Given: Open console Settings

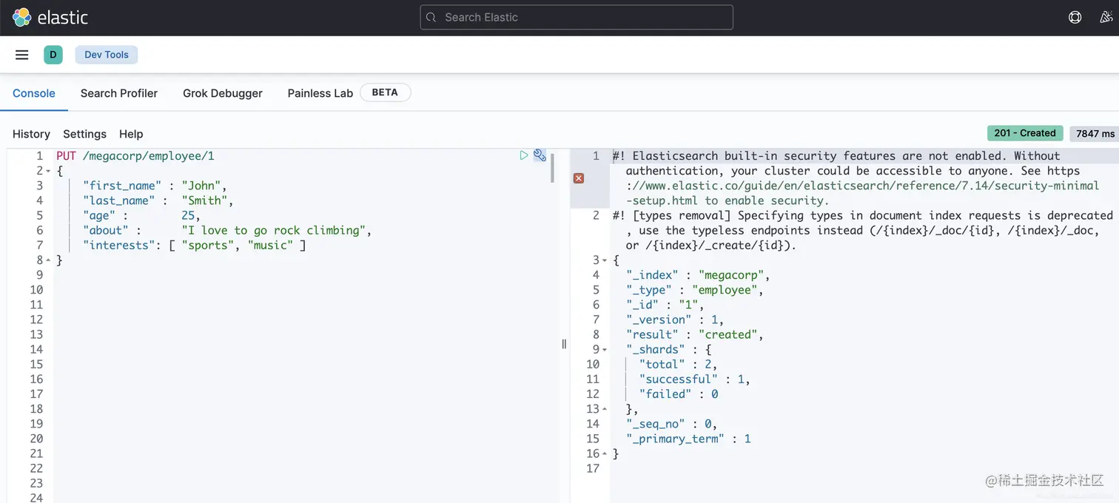Looking at the screenshot, I should pyautogui.click(x=84, y=134).
